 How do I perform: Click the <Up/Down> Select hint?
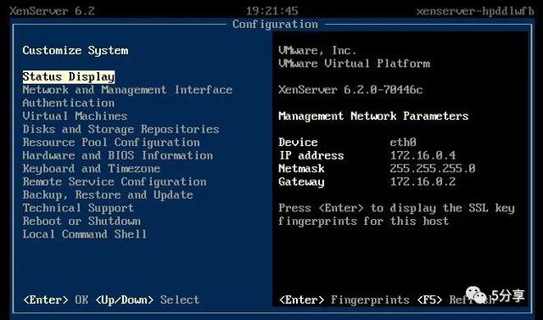point(148,300)
